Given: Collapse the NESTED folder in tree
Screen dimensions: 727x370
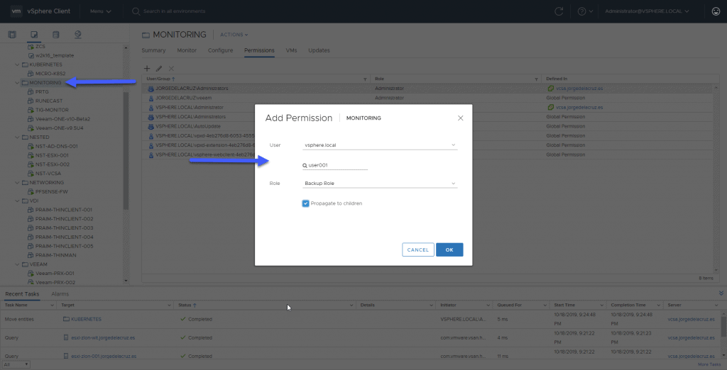Looking at the screenshot, I should click(x=18, y=137).
